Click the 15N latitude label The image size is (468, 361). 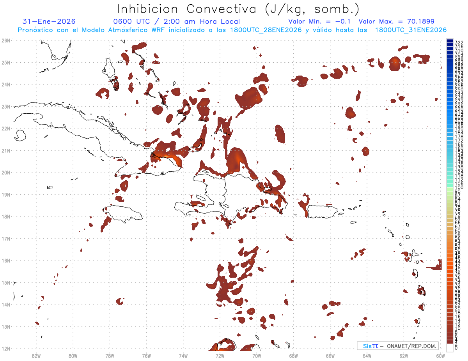(6, 282)
